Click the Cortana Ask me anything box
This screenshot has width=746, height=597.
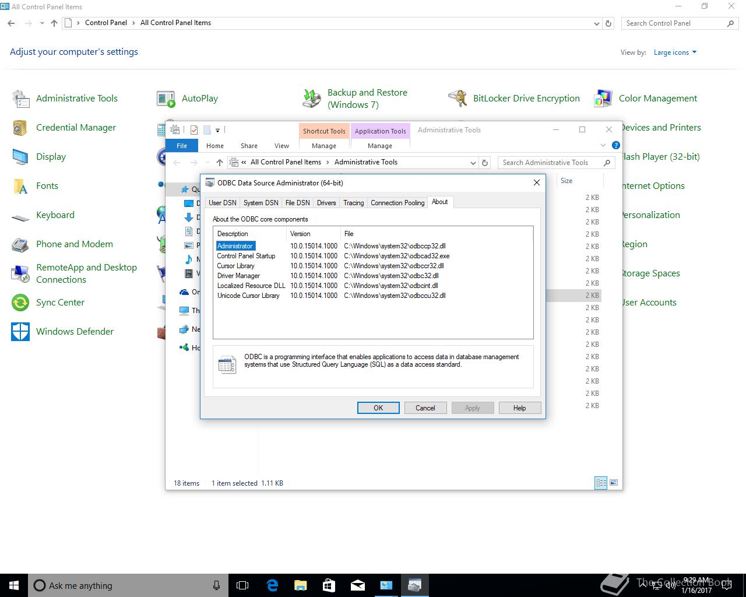(119, 585)
